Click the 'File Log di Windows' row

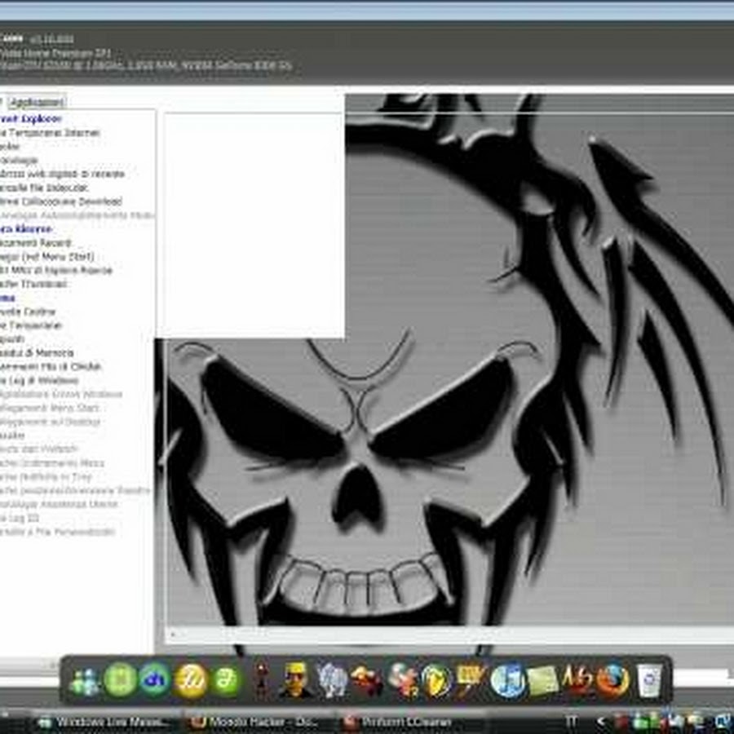tap(39, 381)
